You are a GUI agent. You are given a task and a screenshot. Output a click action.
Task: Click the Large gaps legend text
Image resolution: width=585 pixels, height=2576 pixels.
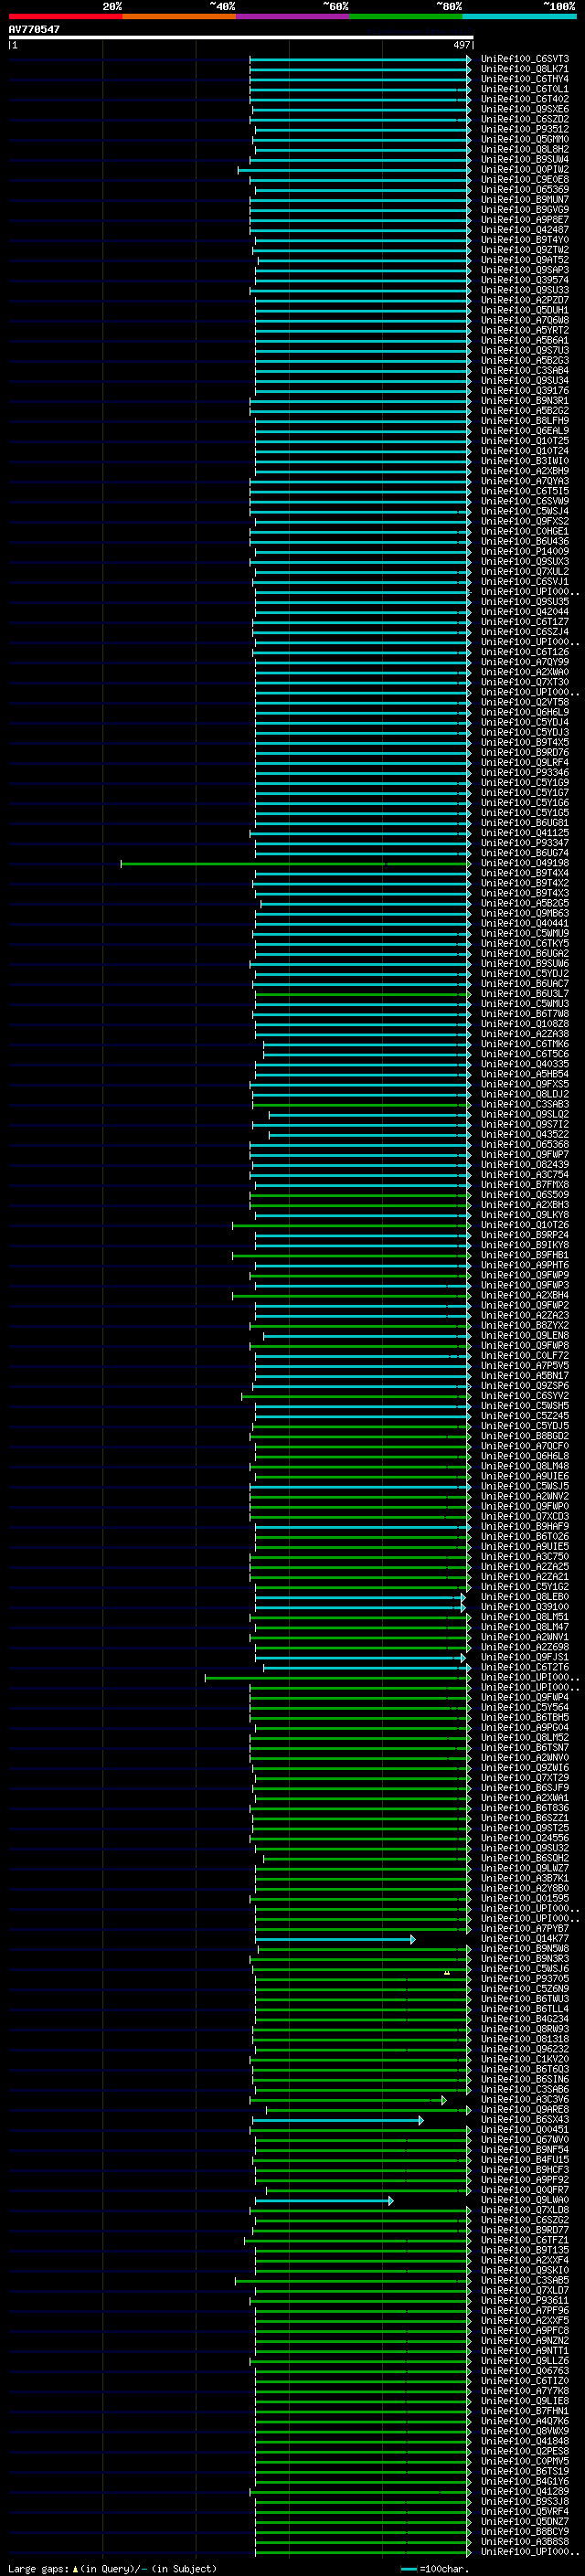112,2569
